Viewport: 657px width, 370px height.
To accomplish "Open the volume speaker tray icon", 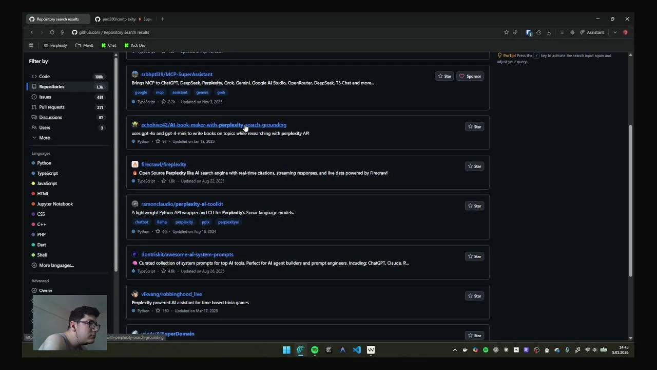I will coord(595,350).
